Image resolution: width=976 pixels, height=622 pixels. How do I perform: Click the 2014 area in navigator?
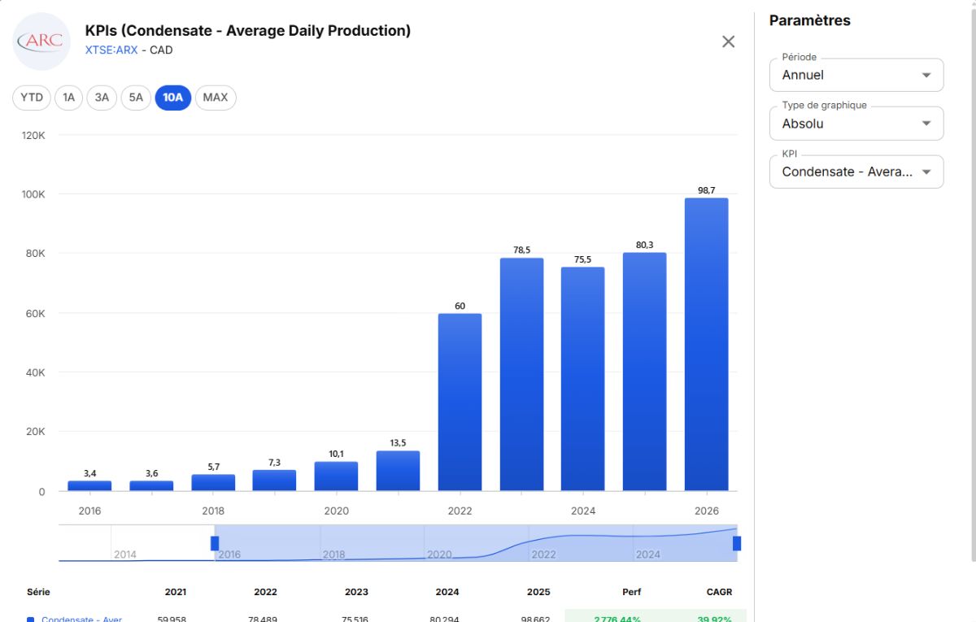[x=125, y=555]
